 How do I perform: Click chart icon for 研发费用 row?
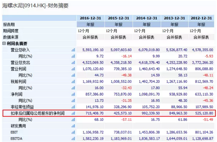pyautogui.click(x=73, y=126)
